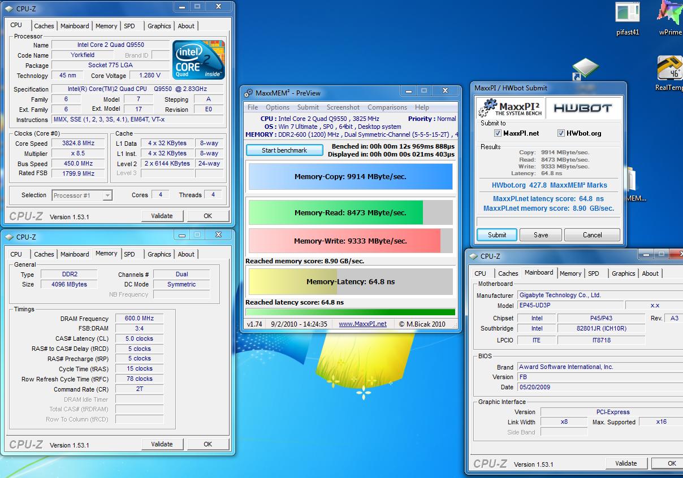Screen dimensions: 683x478
Task: Click the Southbridge 82801JR (ICH10R) value
Action: pyautogui.click(x=601, y=329)
